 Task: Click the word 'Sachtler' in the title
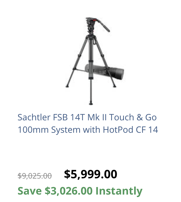pyautogui.click(x=34, y=117)
